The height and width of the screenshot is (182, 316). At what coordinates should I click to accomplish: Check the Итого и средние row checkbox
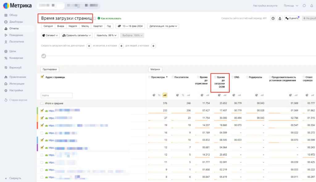click(42, 104)
